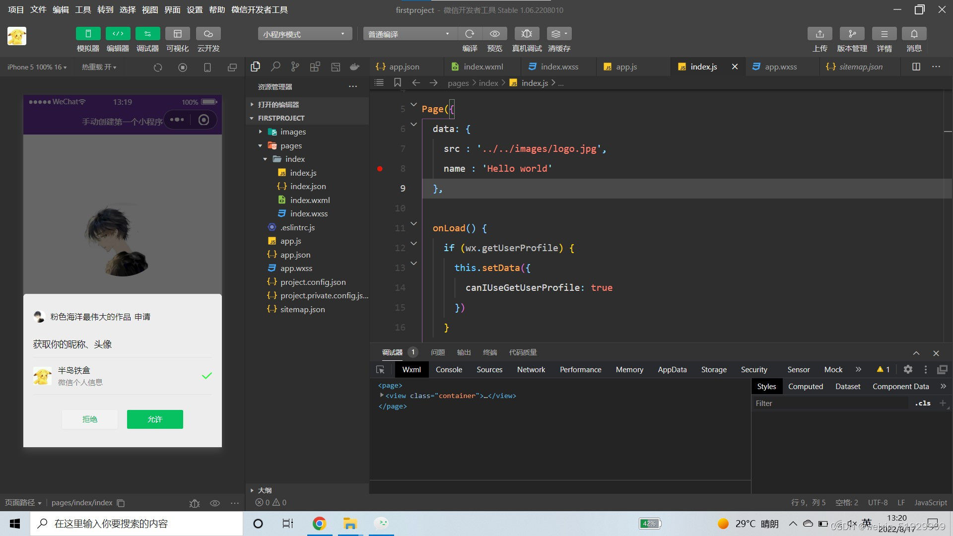This screenshot has width=953, height=536.
Task: Click the element inspector arrow in debugger
Action: tap(381, 370)
